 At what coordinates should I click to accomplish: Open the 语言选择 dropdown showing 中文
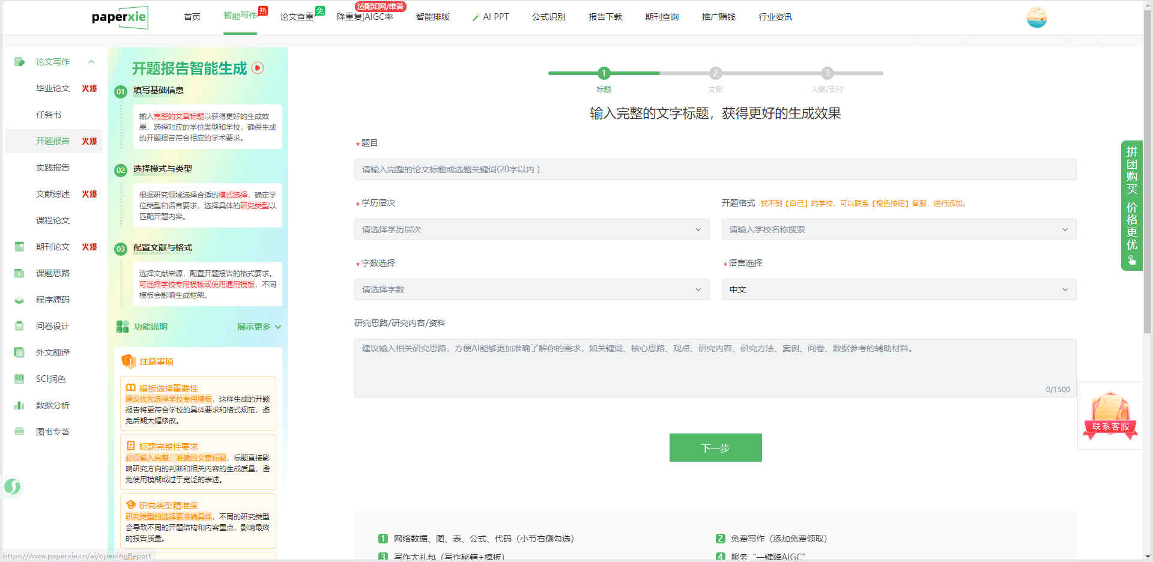898,289
